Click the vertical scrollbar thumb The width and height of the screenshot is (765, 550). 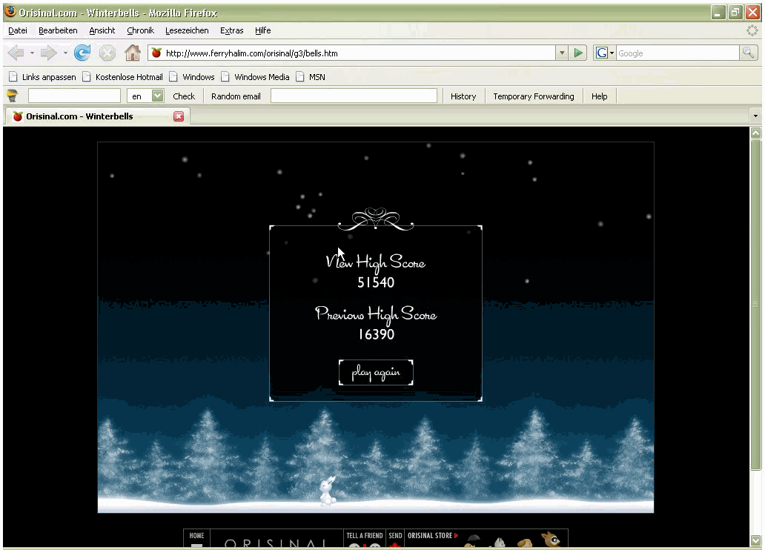coord(755,304)
